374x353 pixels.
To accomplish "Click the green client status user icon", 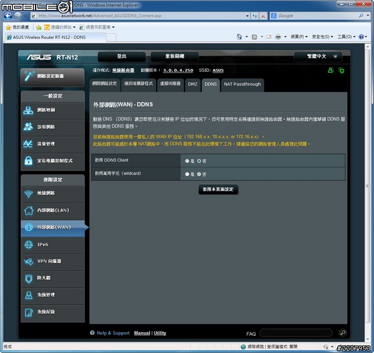I will coord(331,70).
